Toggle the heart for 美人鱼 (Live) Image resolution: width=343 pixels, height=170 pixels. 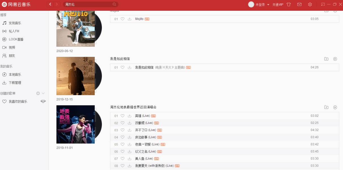tap(123, 158)
